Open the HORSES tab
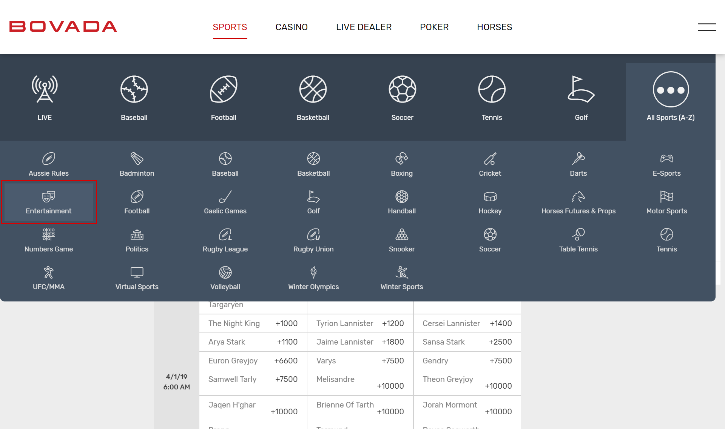 pyautogui.click(x=494, y=27)
